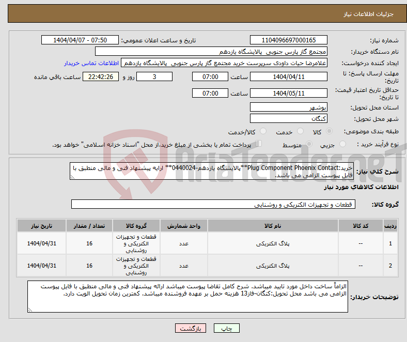The image size is (407, 342).
Task: Click the کد کالا column header
Action: [361, 226]
